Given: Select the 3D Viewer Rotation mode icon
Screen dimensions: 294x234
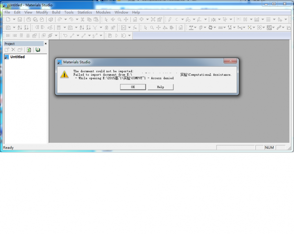Looking at the screenshot, I should [x=113, y=20].
